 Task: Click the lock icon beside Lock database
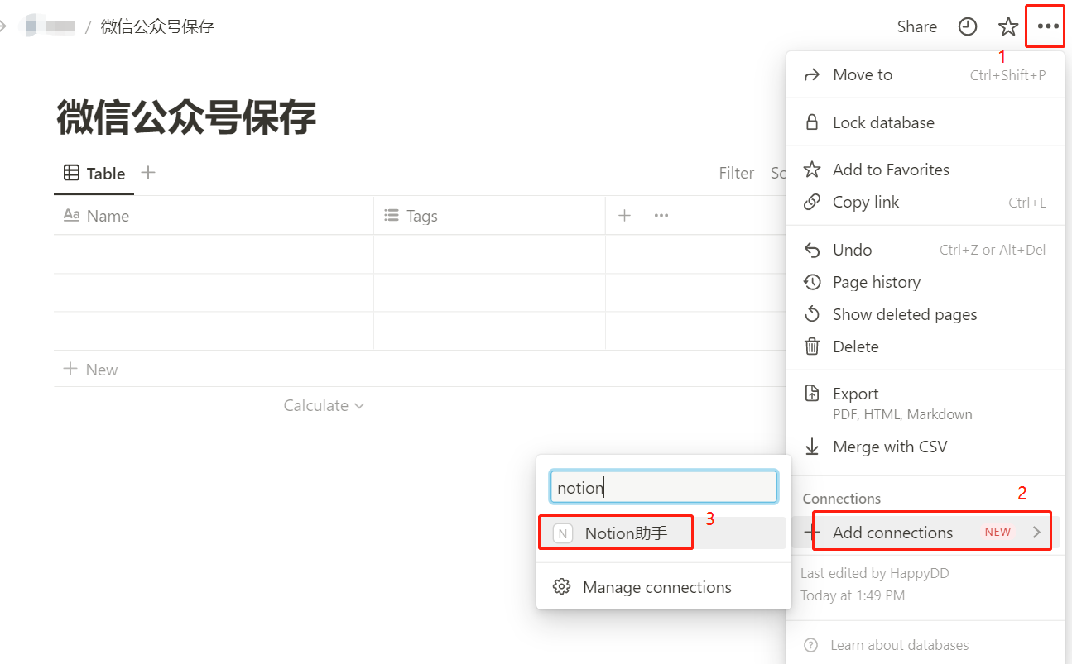(812, 122)
